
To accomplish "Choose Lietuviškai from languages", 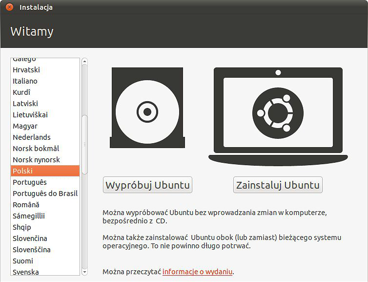I will click(45, 115).
